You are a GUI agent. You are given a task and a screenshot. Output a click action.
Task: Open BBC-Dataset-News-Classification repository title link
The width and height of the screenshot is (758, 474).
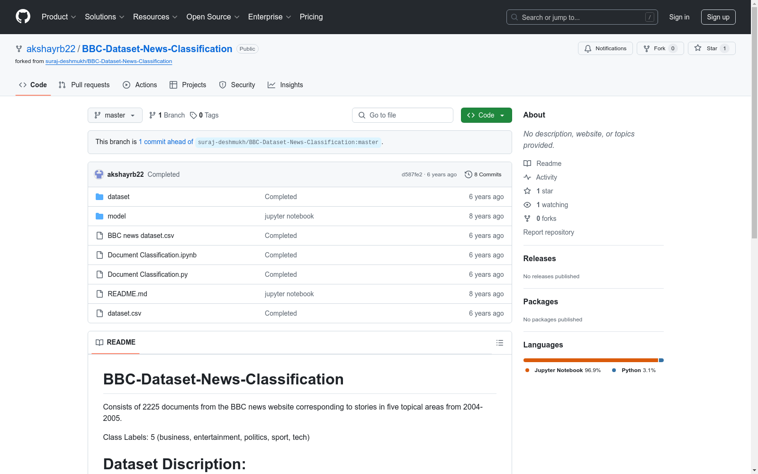(157, 49)
